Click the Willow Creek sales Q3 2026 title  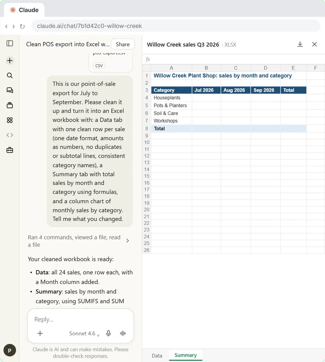[x=183, y=45]
